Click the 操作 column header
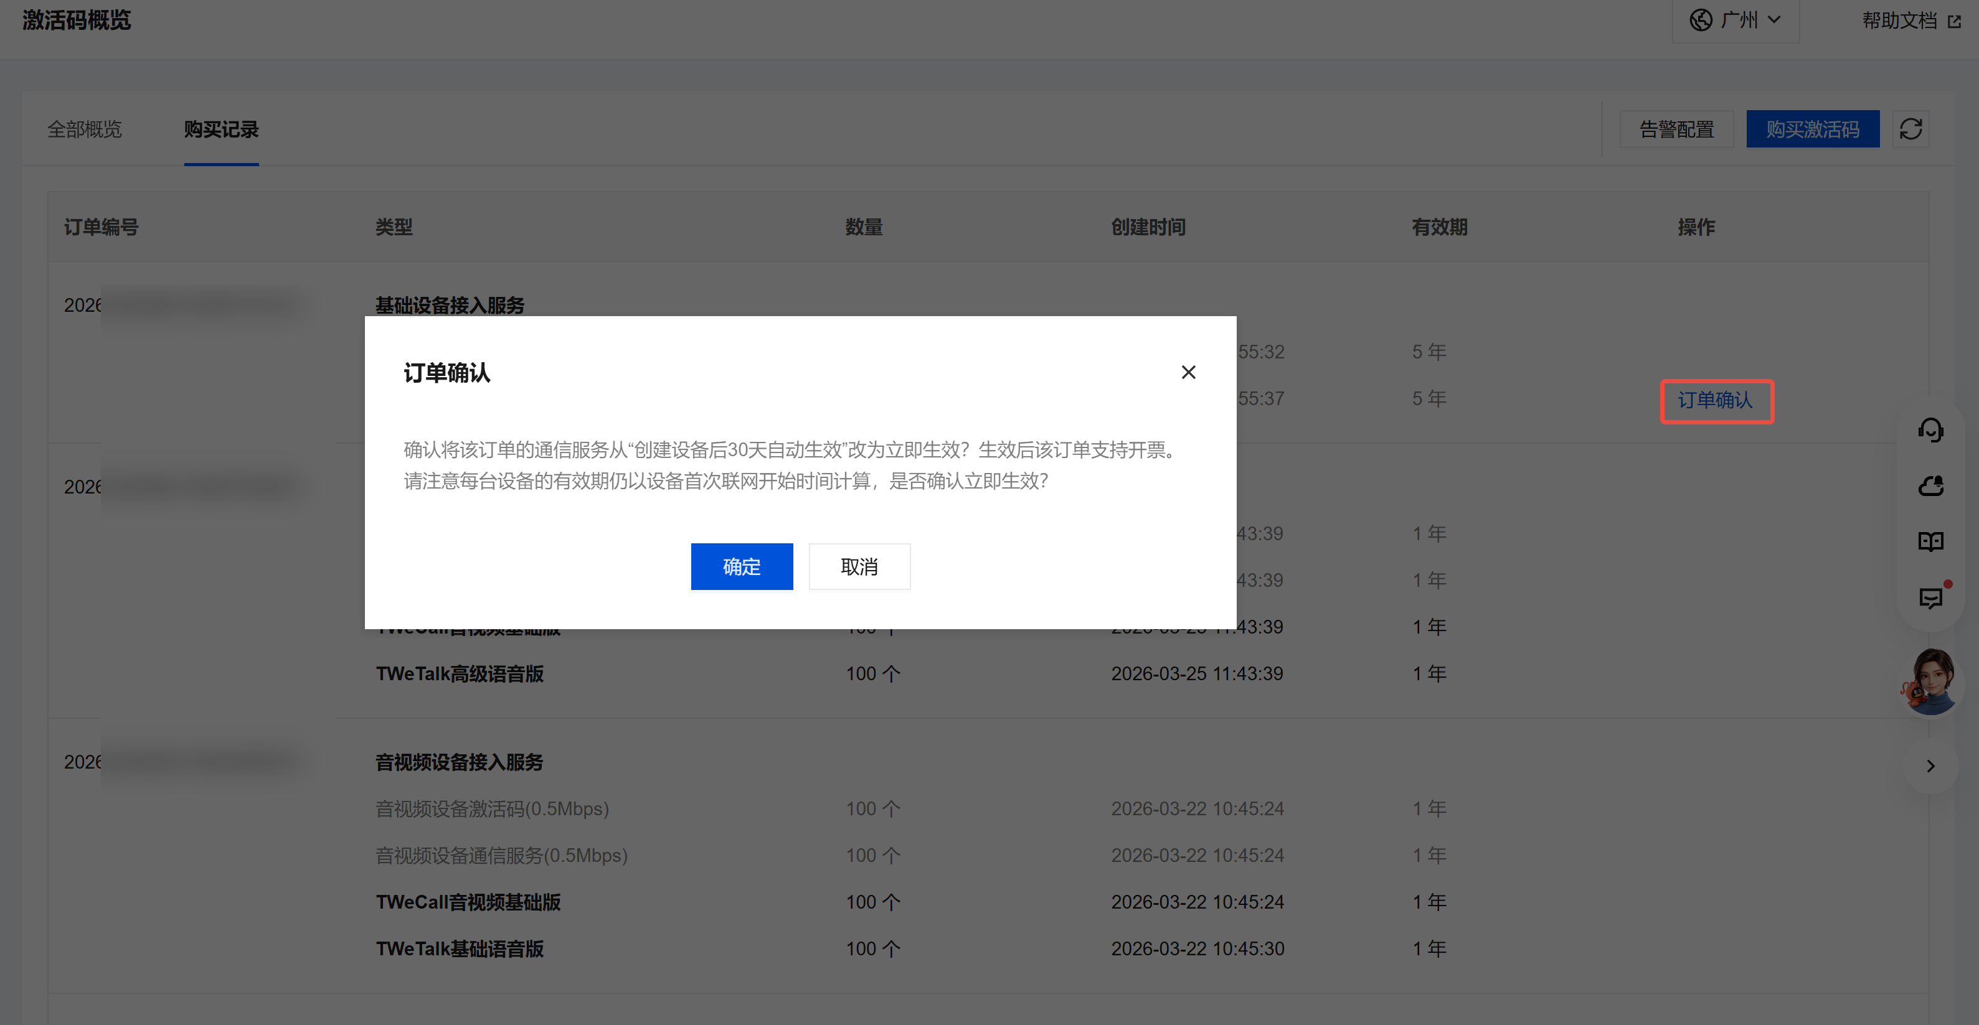 (x=1696, y=227)
